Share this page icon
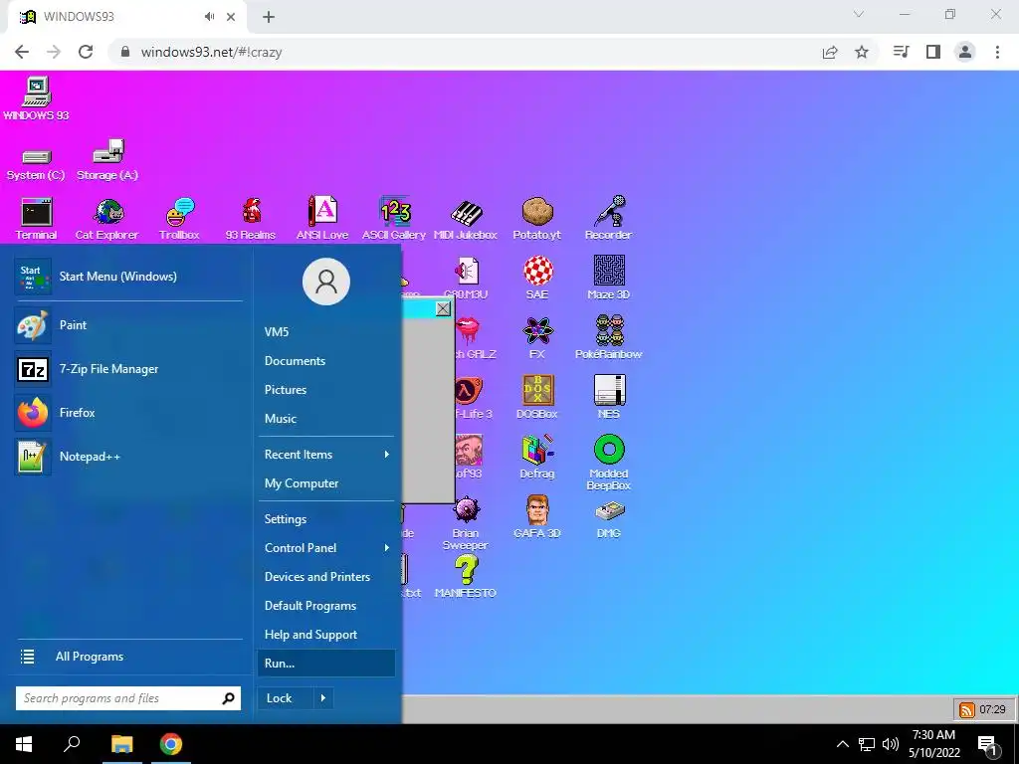1019x764 pixels. point(830,52)
